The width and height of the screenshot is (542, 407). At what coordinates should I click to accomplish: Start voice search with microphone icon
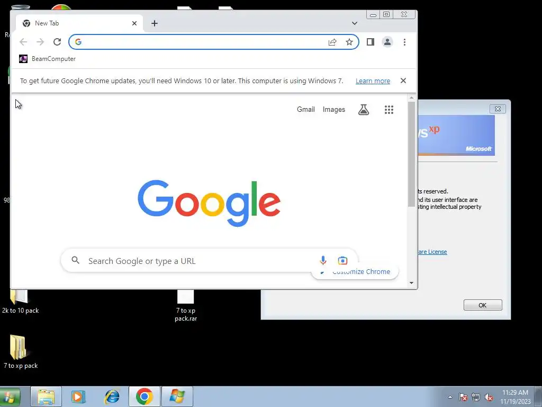323,260
